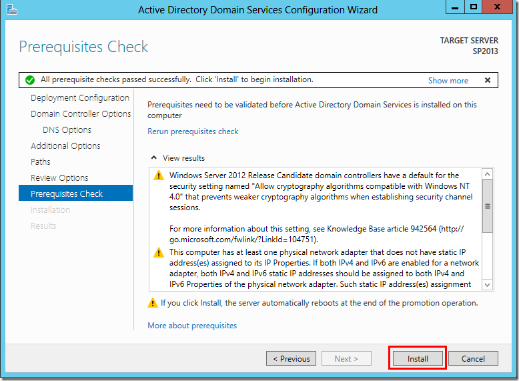Open More about prerequisites link
The height and width of the screenshot is (381, 519).
pos(192,326)
